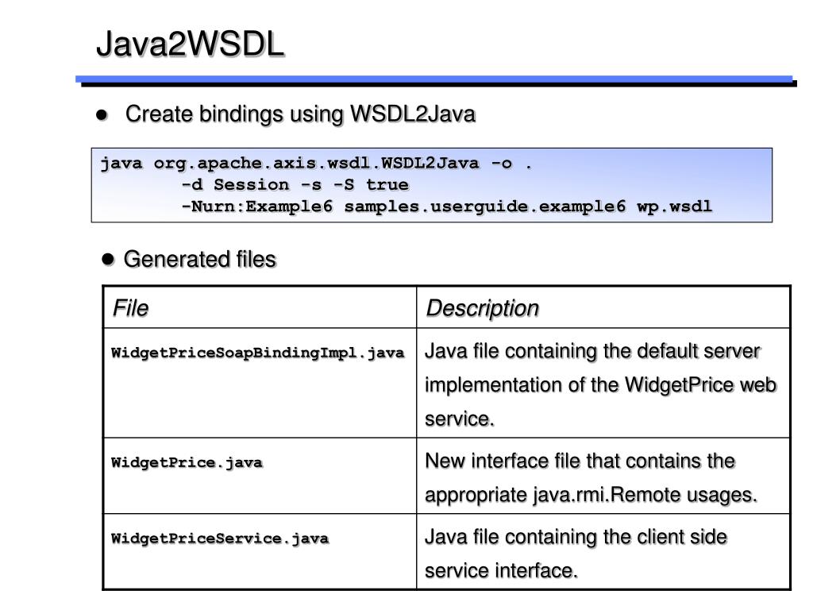Click the '-d Session -s -S true' line
The height and width of the screenshot is (610, 813).
295,184
